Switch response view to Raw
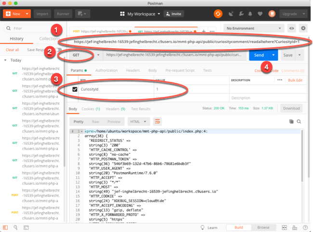The height and width of the screenshot is (232, 313). click(95, 122)
